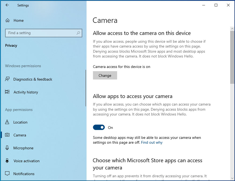The height and width of the screenshot is (181, 235).
Task: Click the search magnifier icon
Action: coord(78,33)
